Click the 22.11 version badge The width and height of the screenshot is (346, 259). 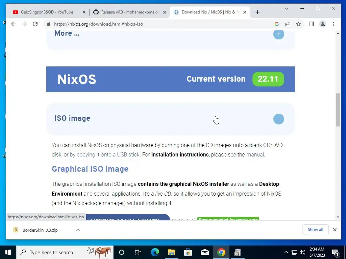point(268,79)
